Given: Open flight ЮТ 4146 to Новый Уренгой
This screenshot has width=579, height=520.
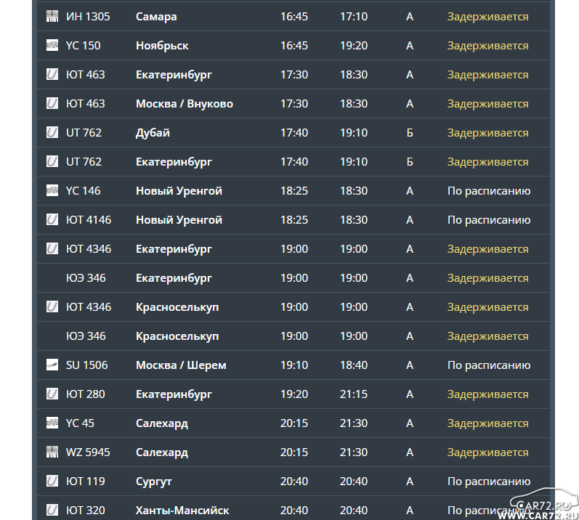Looking at the screenshot, I should [293, 219].
